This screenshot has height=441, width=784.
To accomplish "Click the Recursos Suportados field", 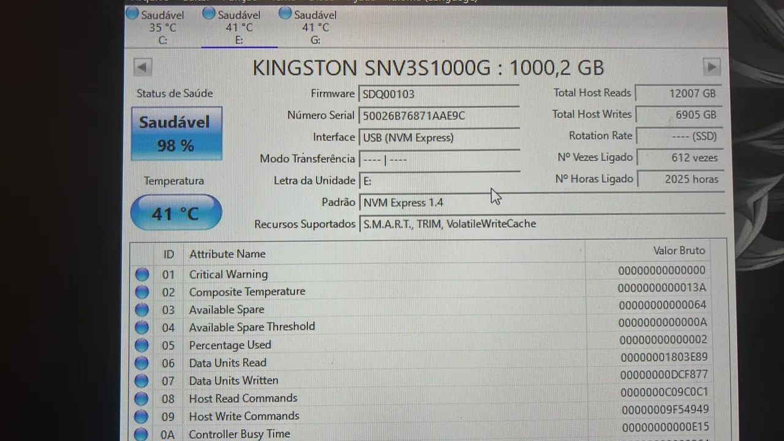I will click(542, 224).
